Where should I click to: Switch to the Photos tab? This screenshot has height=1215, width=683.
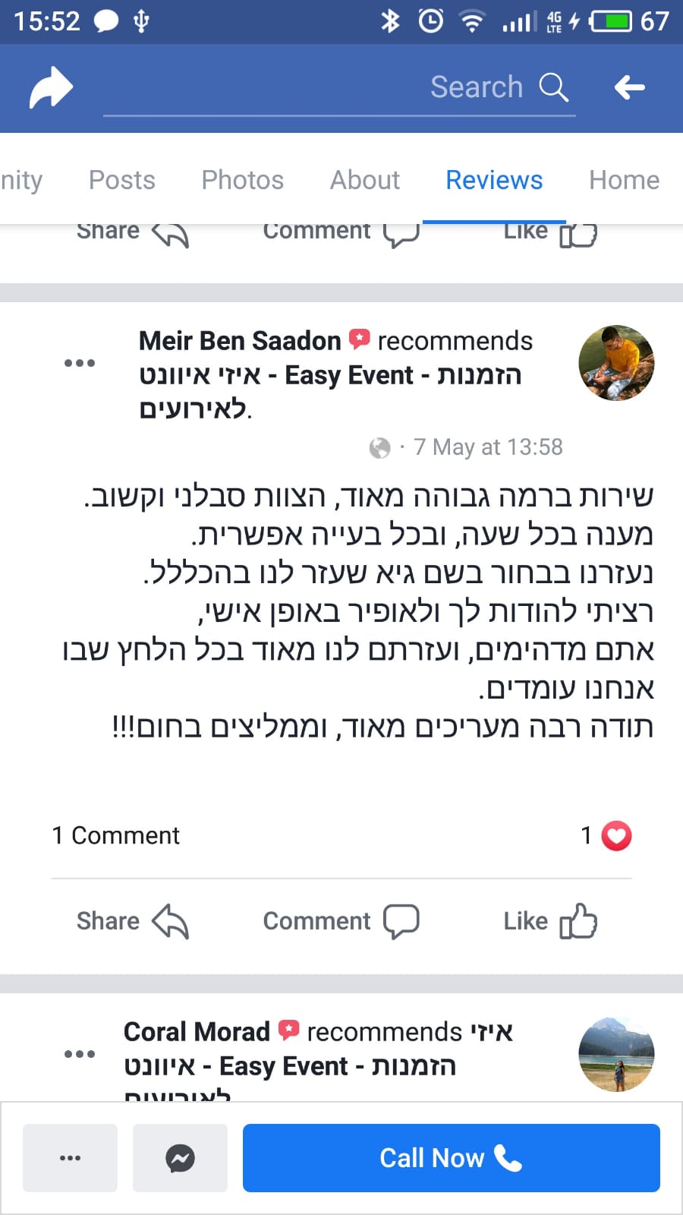242,180
